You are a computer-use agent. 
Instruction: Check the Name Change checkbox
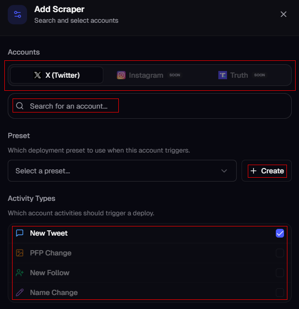[280, 293]
